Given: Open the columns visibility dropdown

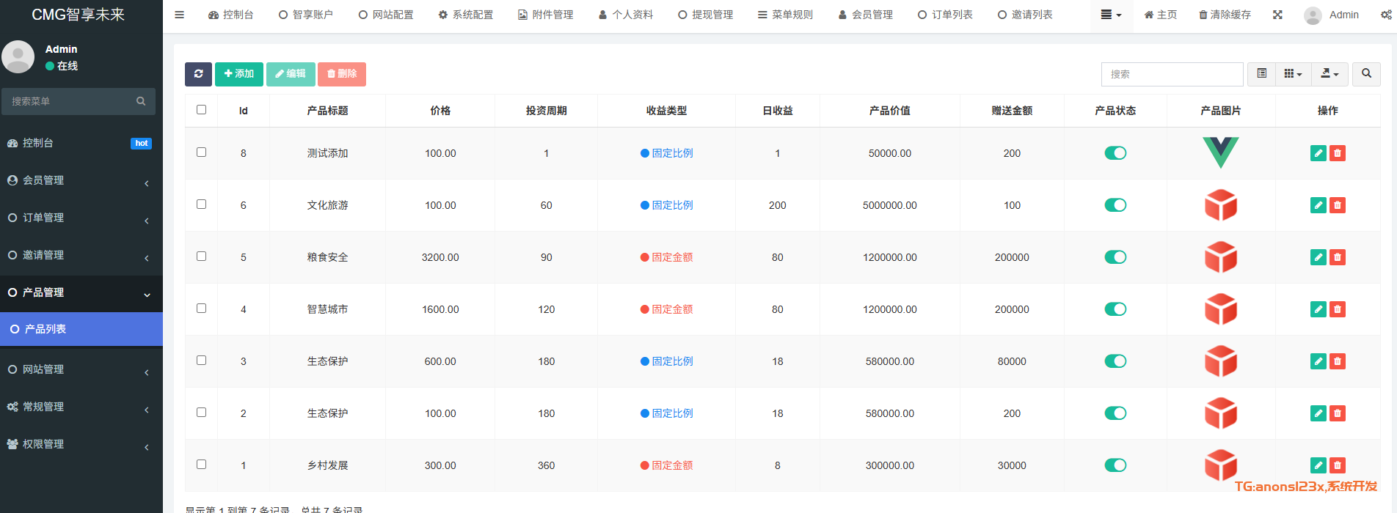Looking at the screenshot, I should click(x=1293, y=74).
